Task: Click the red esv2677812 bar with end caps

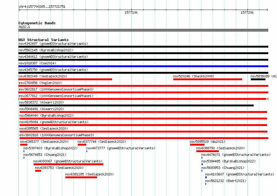Action: click(143, 99)
